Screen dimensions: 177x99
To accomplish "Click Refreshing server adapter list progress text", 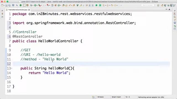I will 151,97.
